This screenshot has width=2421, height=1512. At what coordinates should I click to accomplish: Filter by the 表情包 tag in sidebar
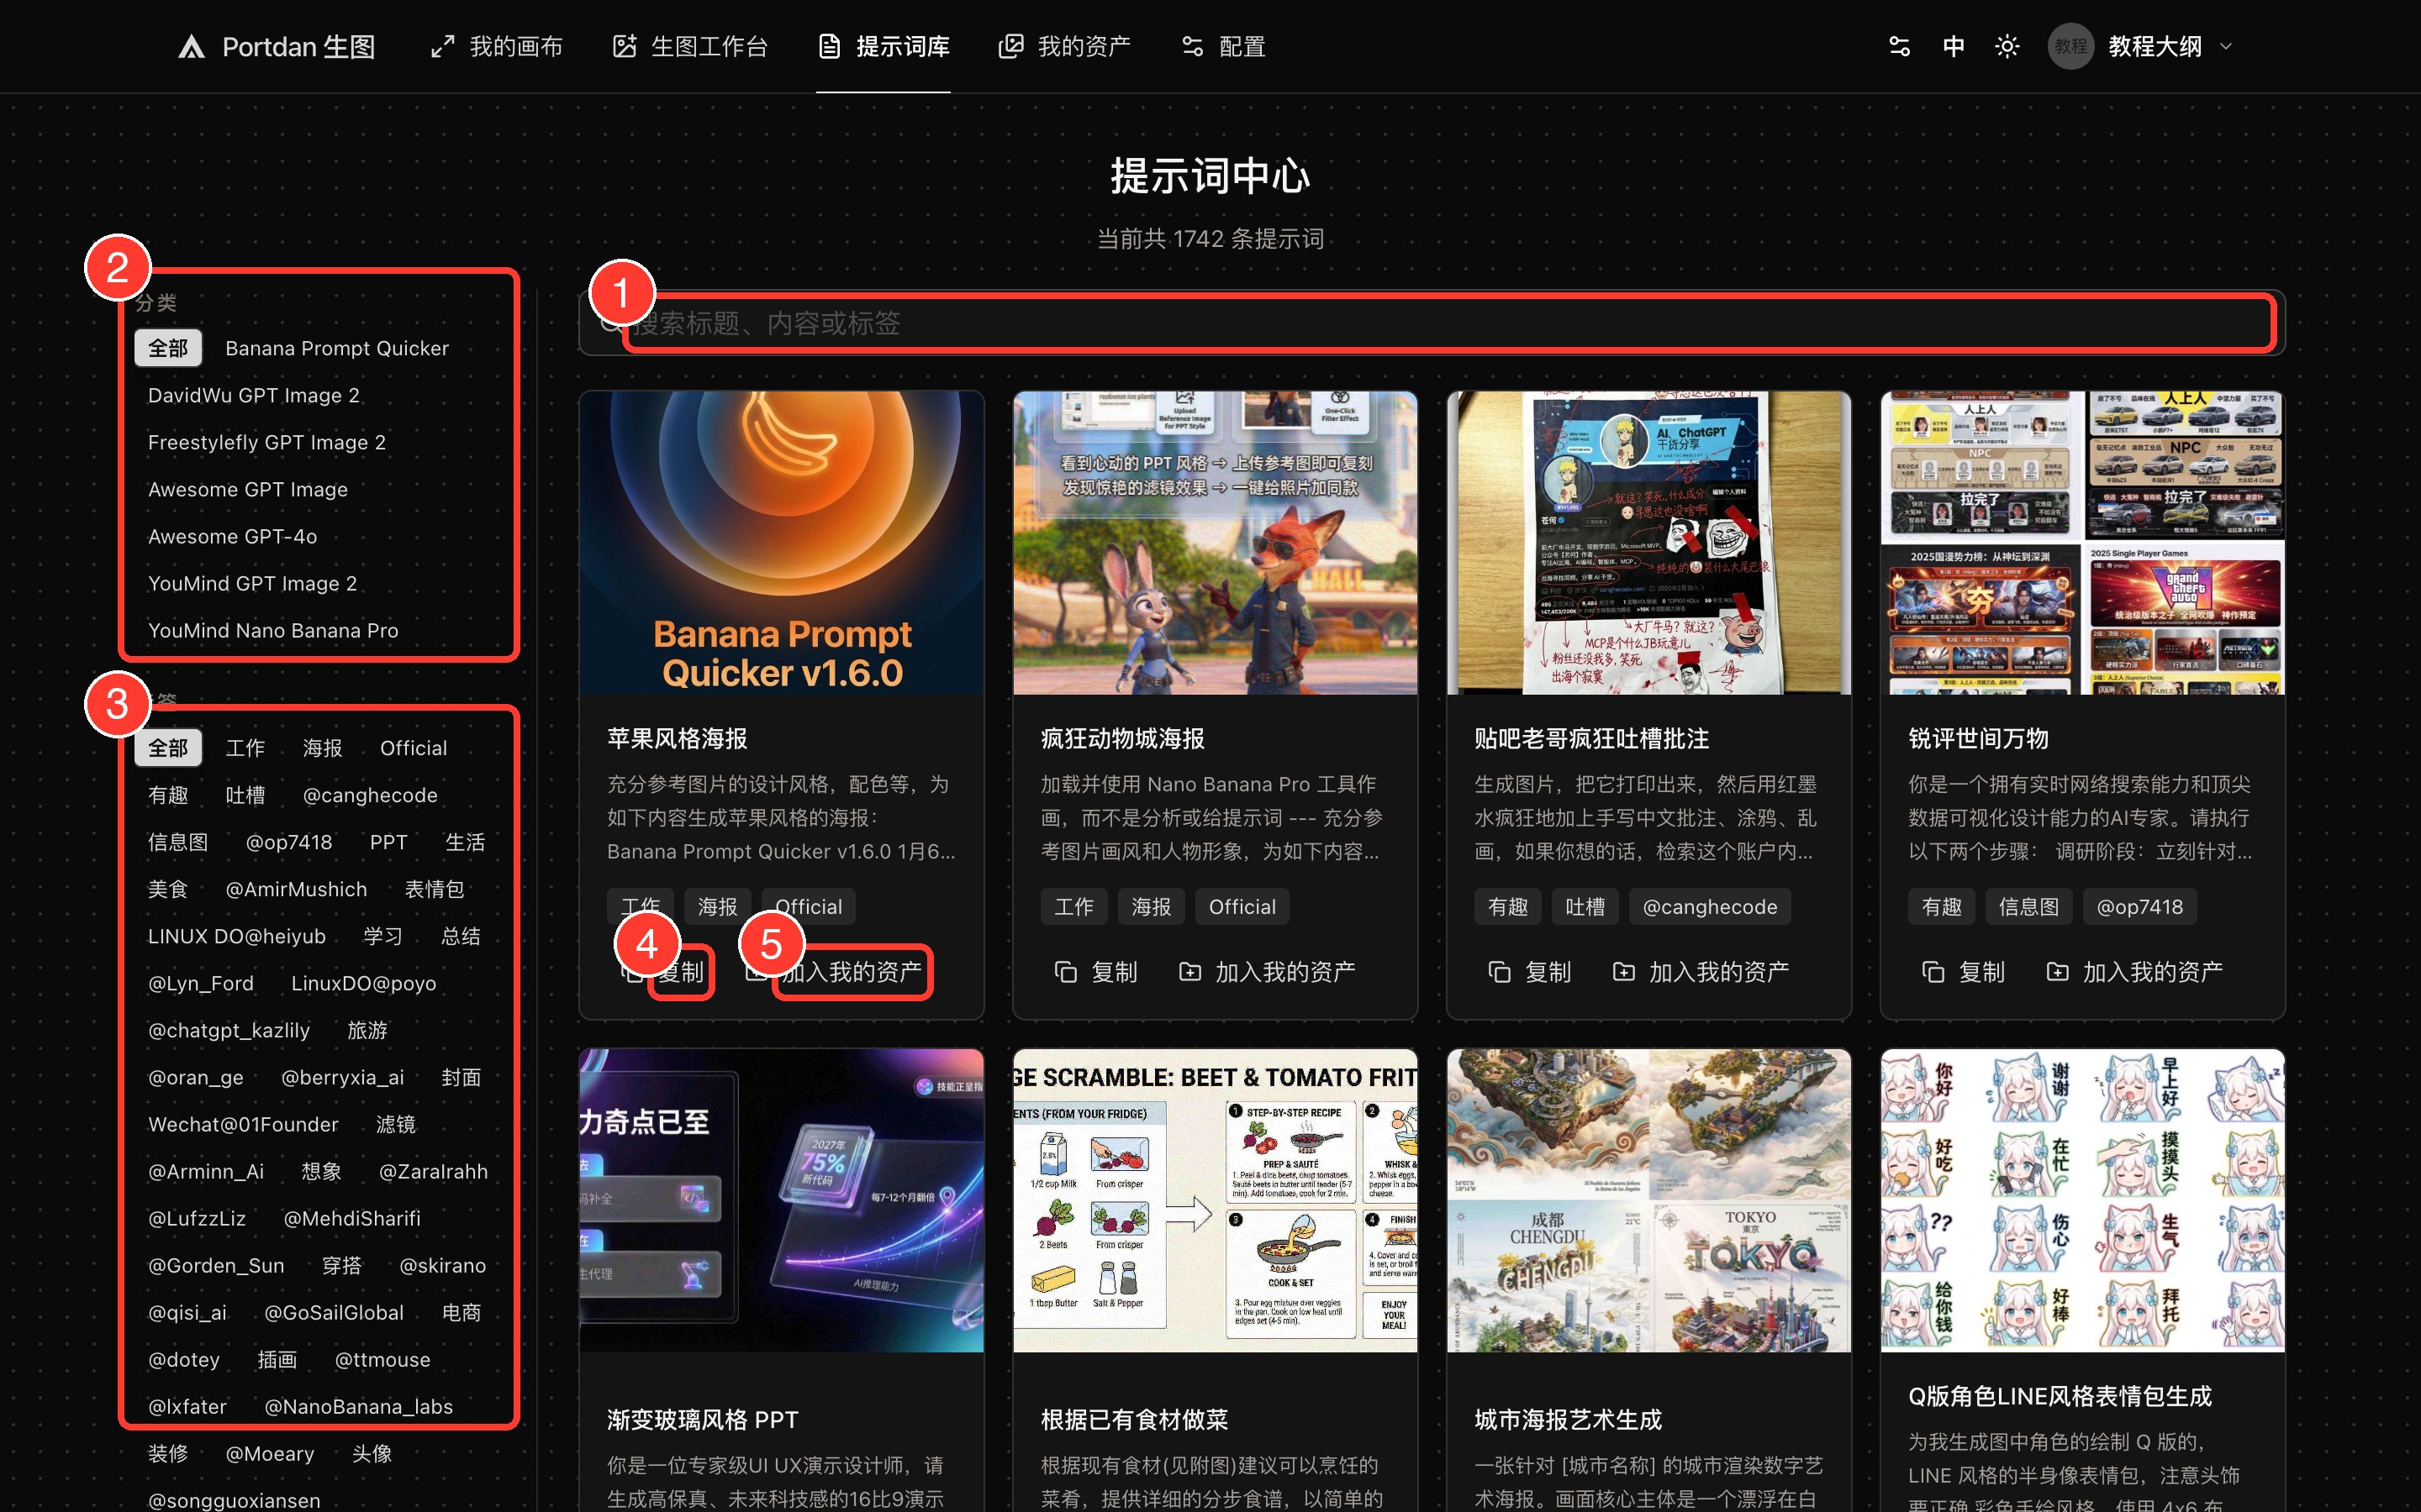[434, 889]
